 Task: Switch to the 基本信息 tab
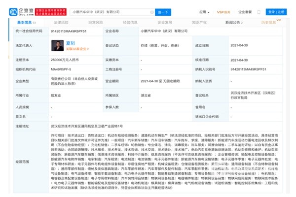click(x=26, y=23)
